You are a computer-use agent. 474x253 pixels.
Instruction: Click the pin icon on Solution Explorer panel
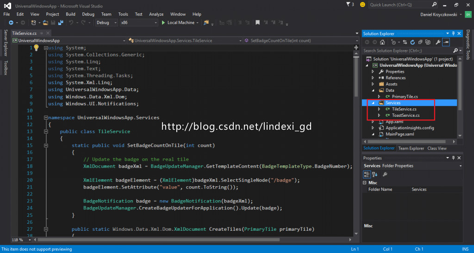[x=453, y=33]
